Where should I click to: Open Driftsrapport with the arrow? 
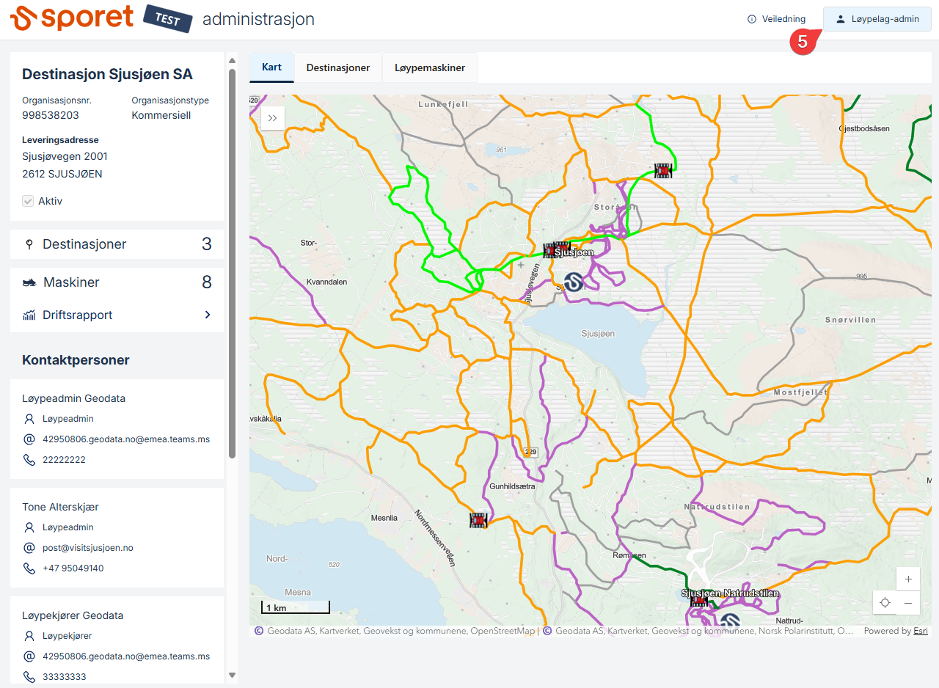[x=208, y=315]
